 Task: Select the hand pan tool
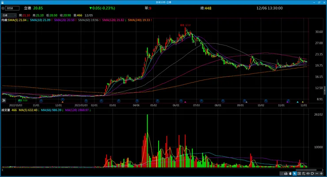click(290, 173)
